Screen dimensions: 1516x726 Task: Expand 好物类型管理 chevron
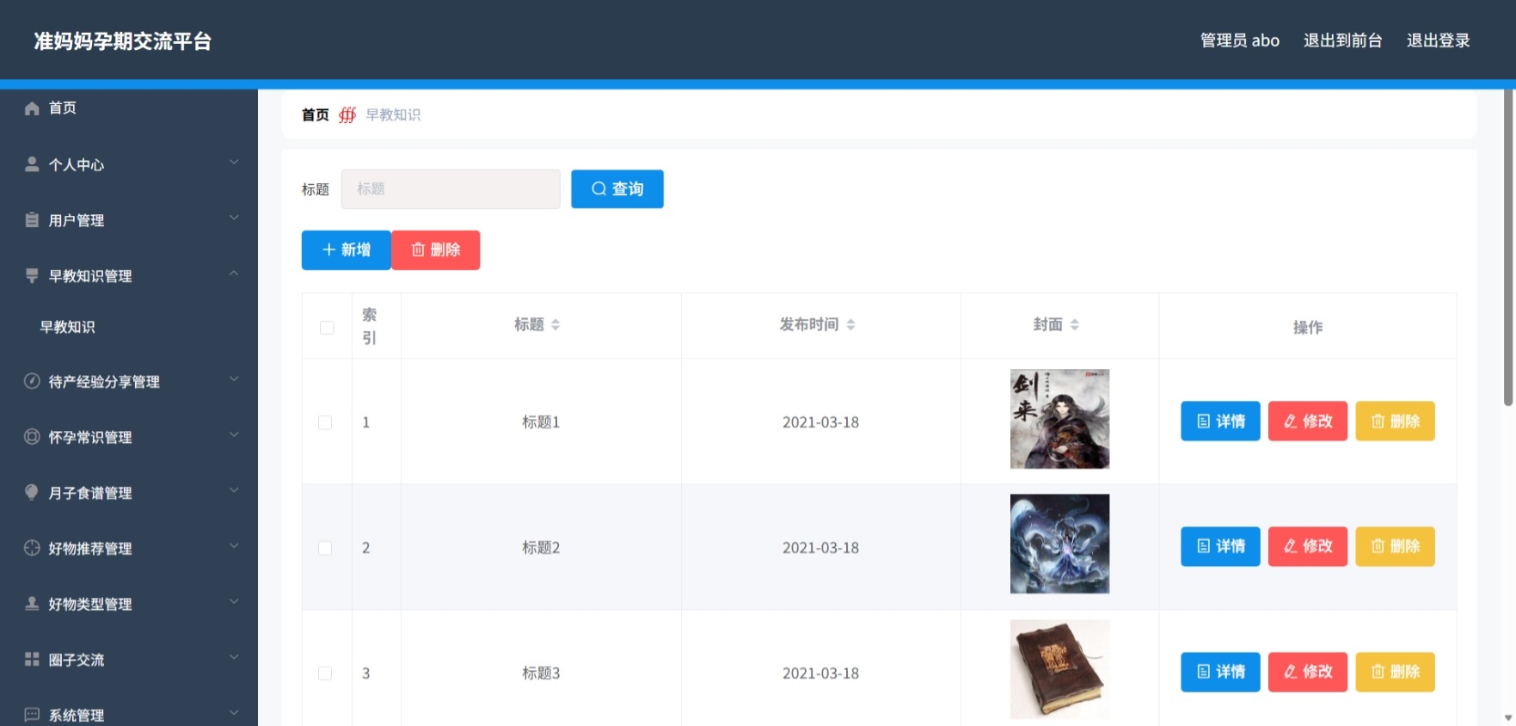click(x=234, y=601)
